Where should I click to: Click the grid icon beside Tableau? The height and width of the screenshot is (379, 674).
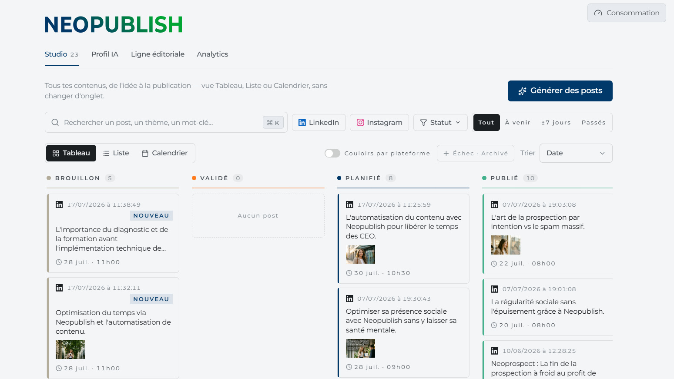[56, 153]
